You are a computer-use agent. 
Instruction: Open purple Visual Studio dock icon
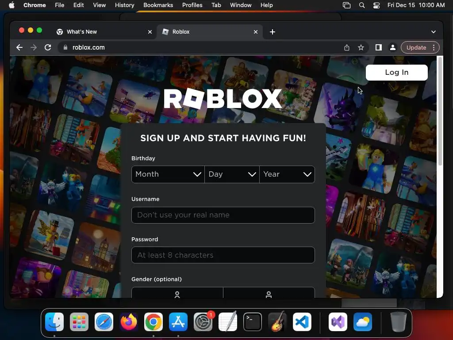click(338, 322)
